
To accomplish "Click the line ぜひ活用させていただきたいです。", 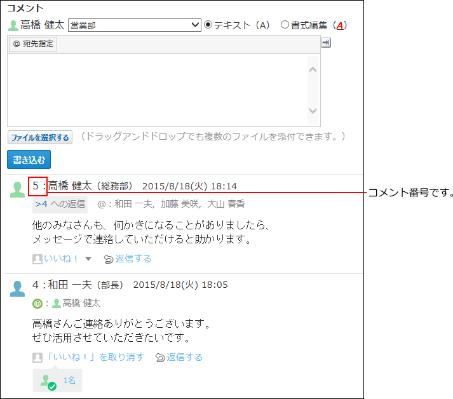I will coord(112,337).
